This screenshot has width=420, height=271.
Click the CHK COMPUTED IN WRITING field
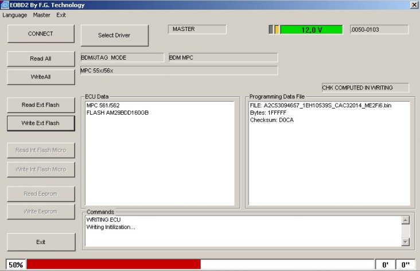coord(365,88)
